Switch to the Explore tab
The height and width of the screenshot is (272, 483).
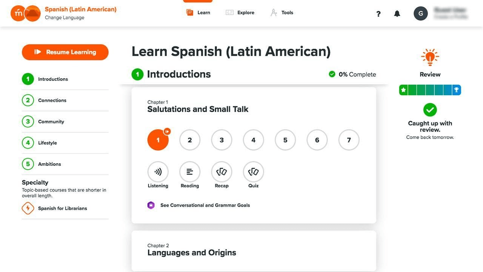pos(240,12)
